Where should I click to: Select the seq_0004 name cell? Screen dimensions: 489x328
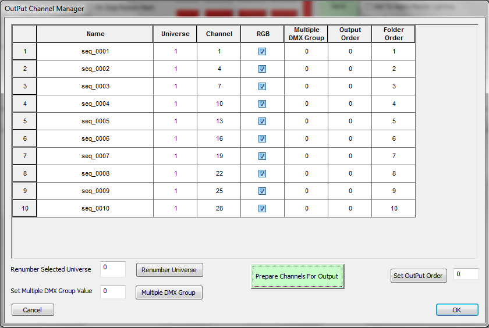[95, 104]
